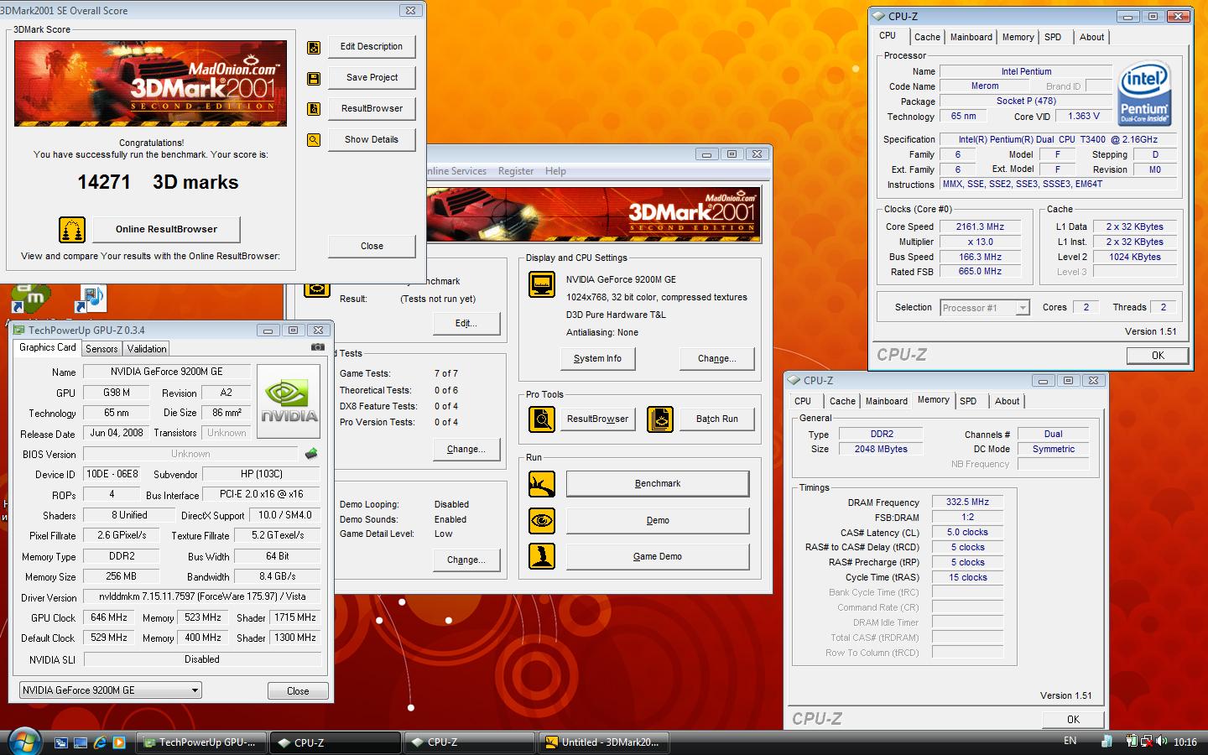The width and height of the screenshot is (1208, 755).
Task: Click the Benchmark run icon
Action: point(542,484)
